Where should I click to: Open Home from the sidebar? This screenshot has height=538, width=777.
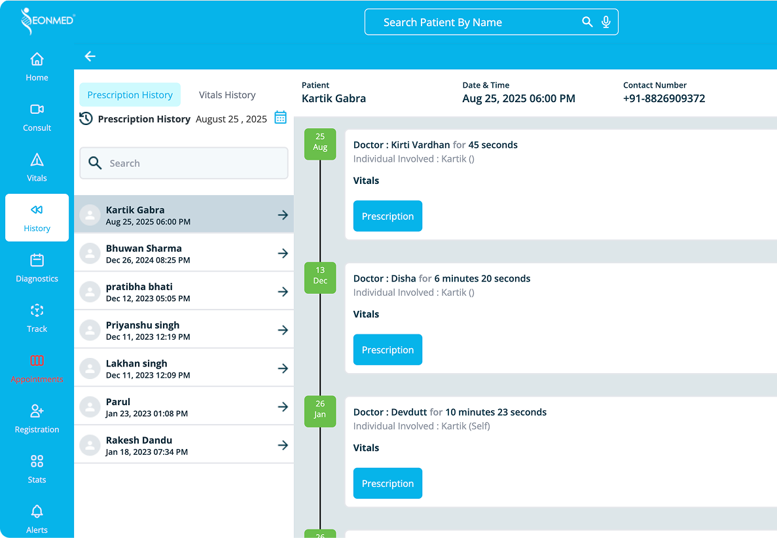point(37,67)
